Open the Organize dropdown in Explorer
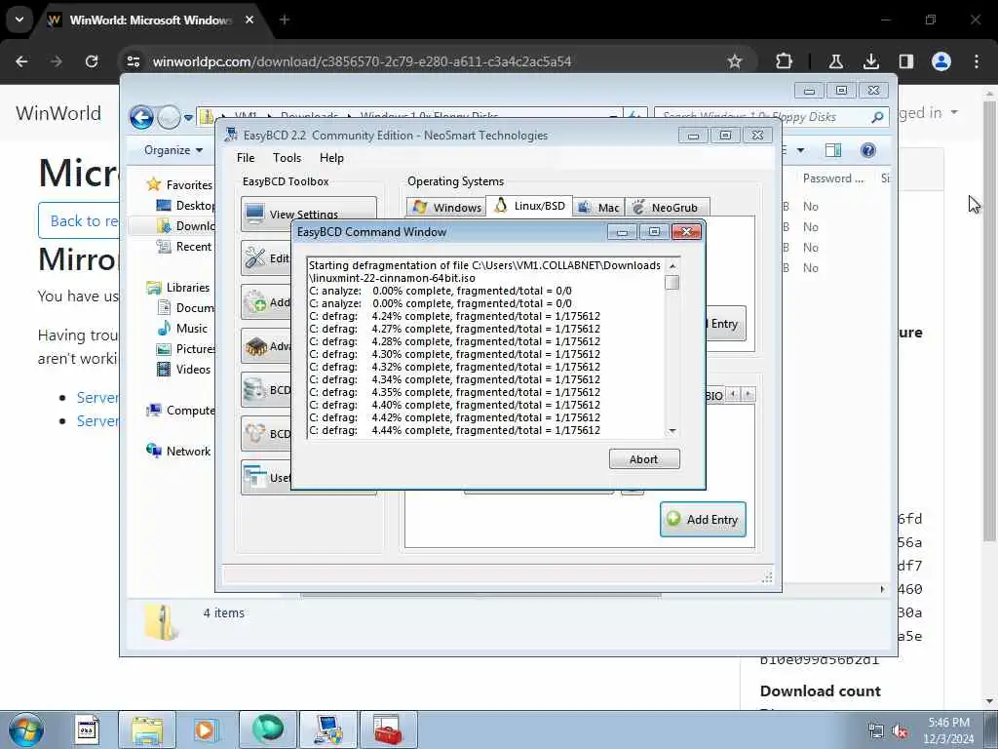 pyautogui.click(x=173, y=150)
